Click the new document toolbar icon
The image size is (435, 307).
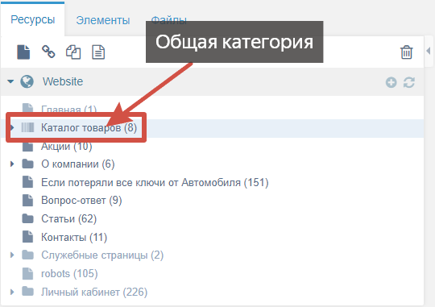pos(23,52)
